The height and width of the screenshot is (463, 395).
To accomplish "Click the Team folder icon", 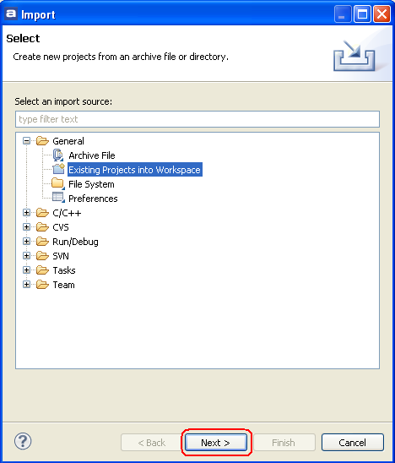I will 42,285.
